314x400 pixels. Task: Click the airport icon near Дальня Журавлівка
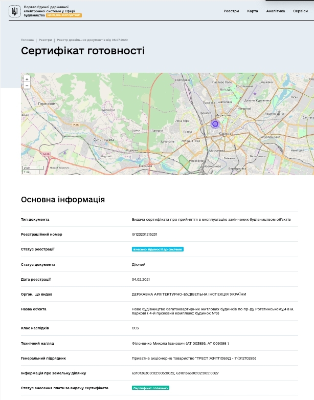(x=255, y=93)
